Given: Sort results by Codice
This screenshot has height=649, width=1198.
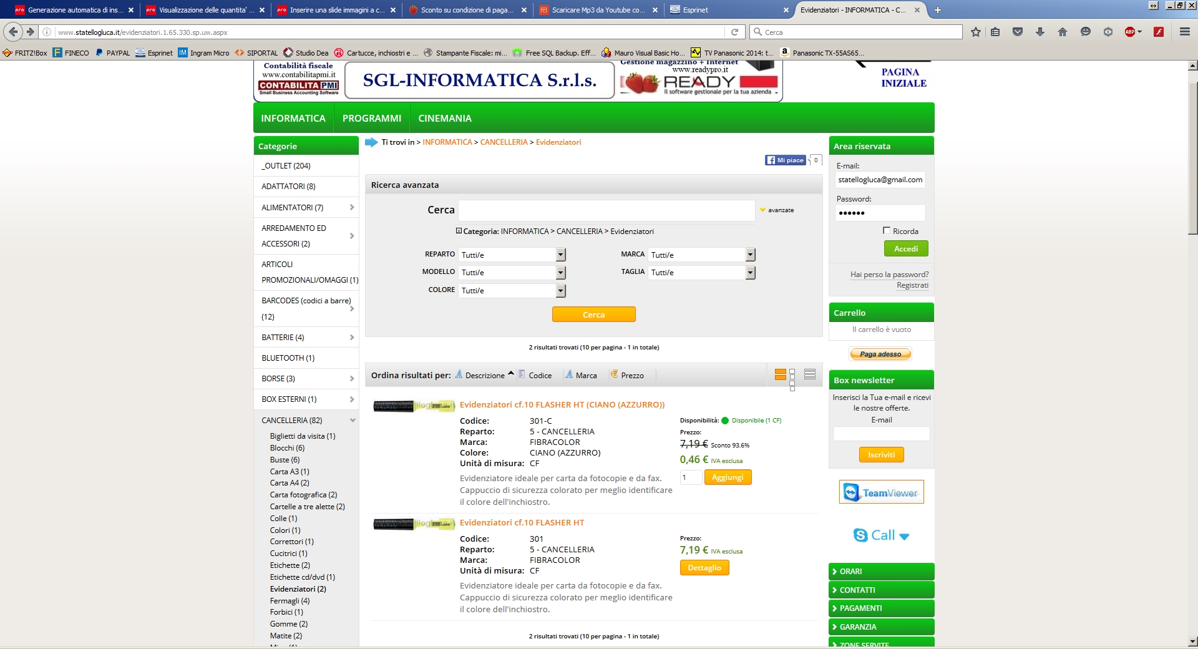Looking at the screenshot, I should pos(535,375).
